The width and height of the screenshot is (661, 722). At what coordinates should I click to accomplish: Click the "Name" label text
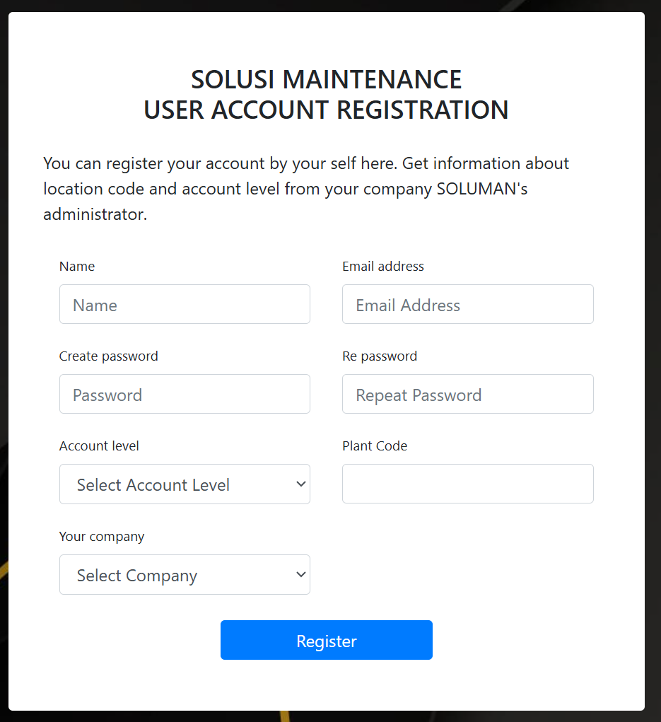coord(77,267)
